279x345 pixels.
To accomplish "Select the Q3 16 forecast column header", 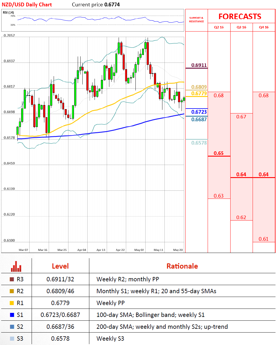I will pyautogui.click(x=241, y=27).
